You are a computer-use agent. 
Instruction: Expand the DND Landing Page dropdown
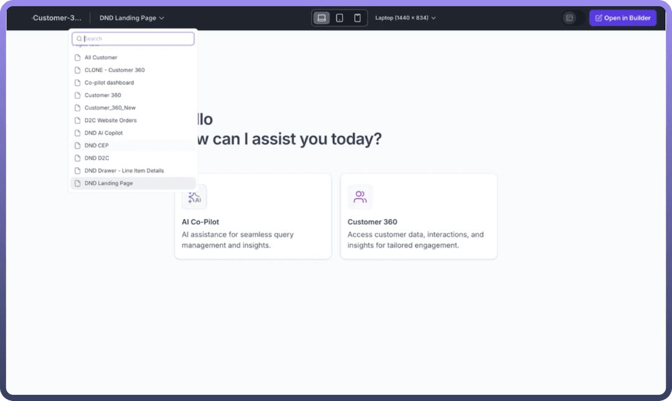click(132, 18)
